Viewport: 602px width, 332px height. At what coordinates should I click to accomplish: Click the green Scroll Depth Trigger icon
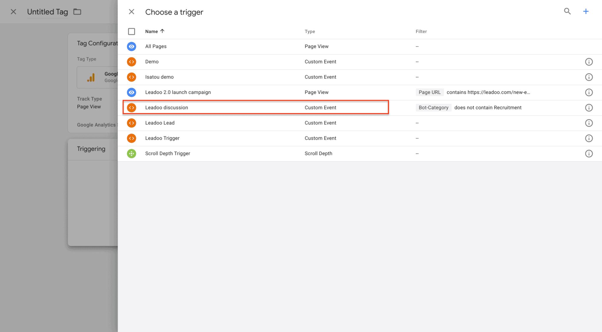click(x=131, y=153)
